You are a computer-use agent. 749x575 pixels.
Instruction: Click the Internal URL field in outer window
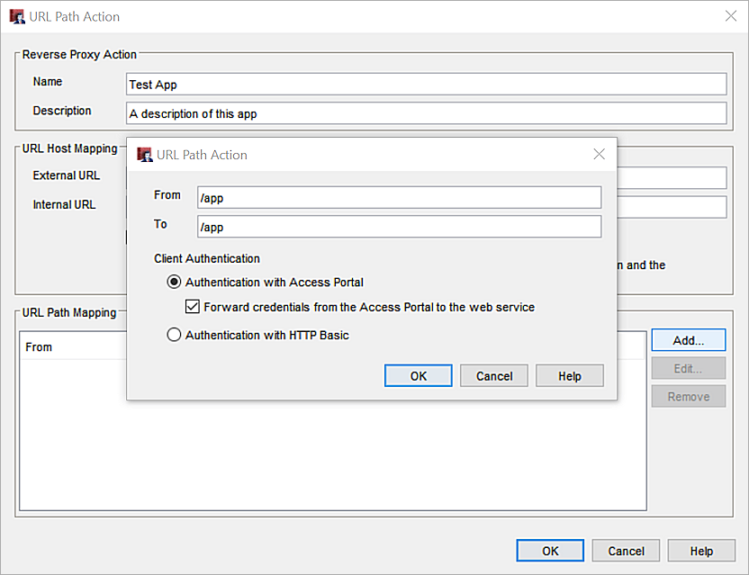click(672, 207)
